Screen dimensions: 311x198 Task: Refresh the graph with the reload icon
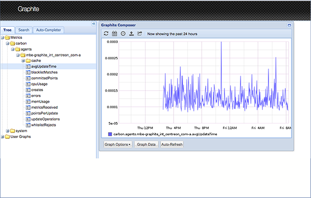(x=106, y=34)
